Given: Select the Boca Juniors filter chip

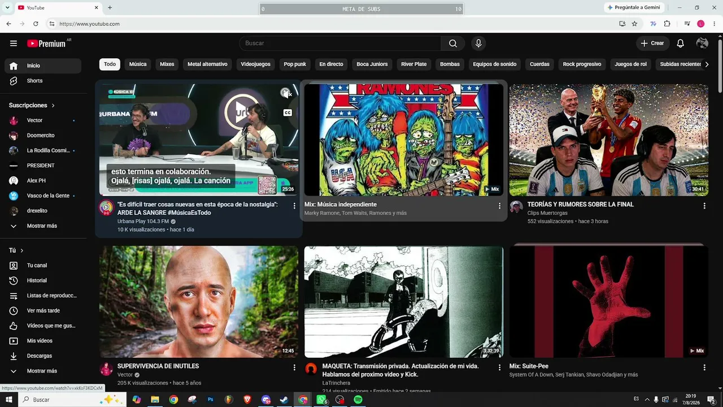Looking at the screenshot, I should click(372, 64).
